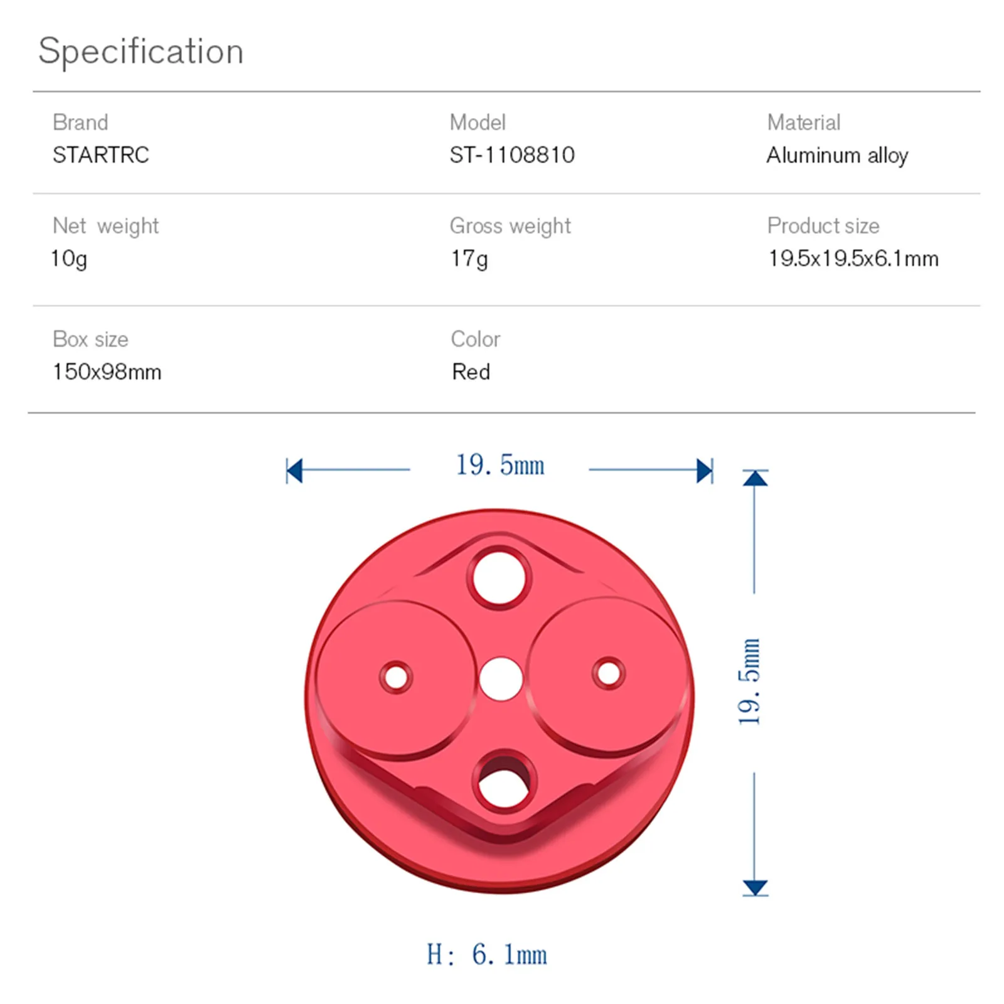Click the left small screw hole
Image resolution: width=1004 pixels, height=1004 pixels.
396,678
